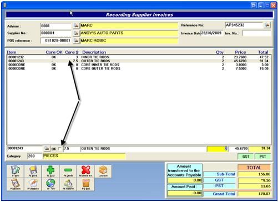
Task: Open the Transfer function icon
Action: click(68, 184)
